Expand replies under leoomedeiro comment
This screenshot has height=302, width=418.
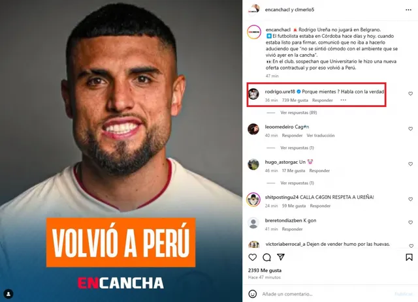click(x=297, y=148)
